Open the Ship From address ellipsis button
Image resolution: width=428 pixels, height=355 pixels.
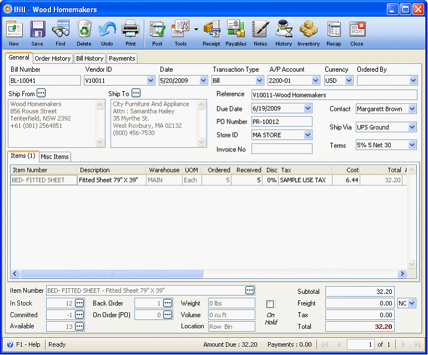click(x=41, y=93)
